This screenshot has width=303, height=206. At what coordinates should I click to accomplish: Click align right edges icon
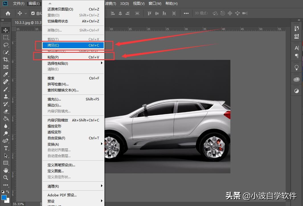[128, 13]
